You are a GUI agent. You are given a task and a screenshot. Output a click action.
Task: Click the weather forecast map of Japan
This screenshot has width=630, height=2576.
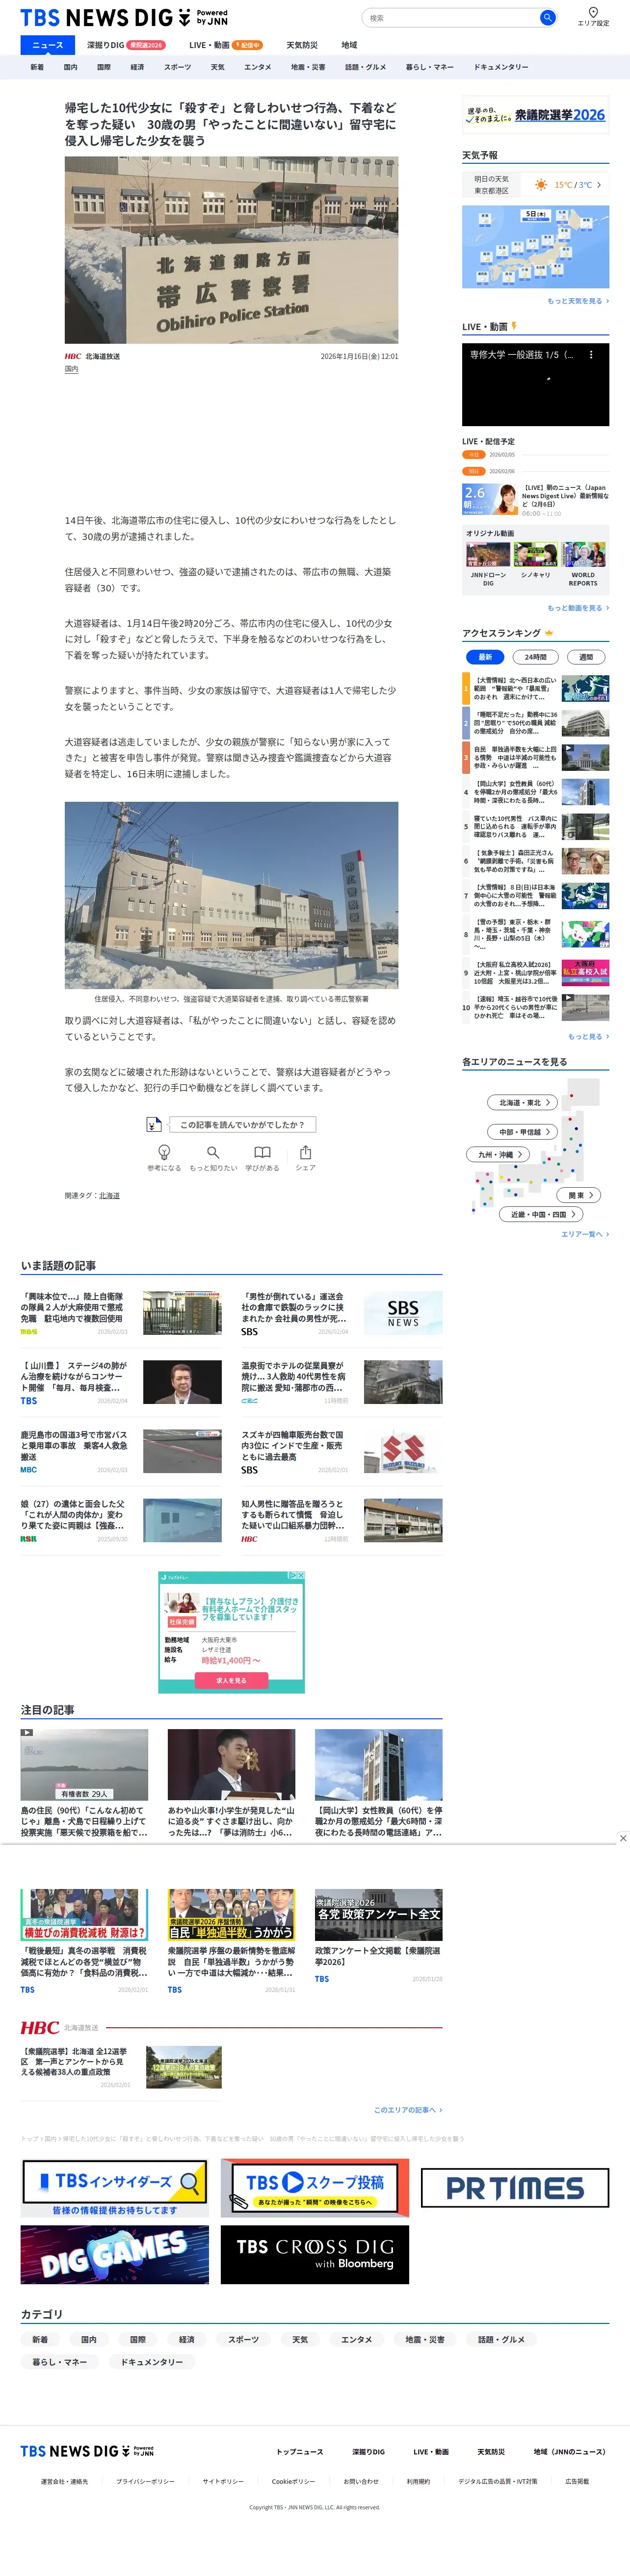click(536, 247)
